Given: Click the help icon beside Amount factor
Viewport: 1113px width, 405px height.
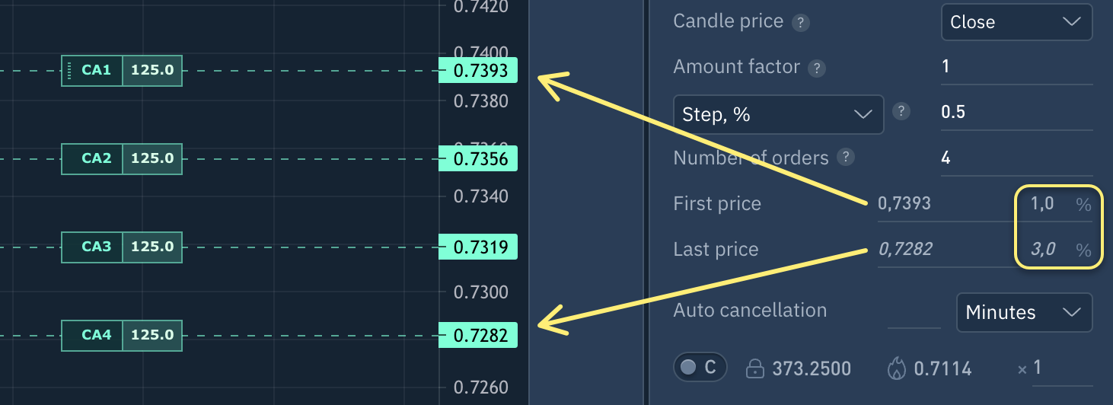Looking at the screenshot, I should (817, 69).
